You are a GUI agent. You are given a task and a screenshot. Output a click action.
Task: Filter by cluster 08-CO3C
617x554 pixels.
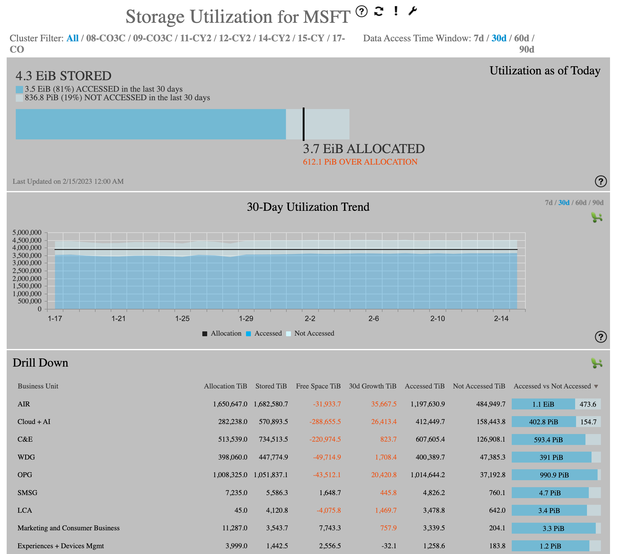click(106, 38)
